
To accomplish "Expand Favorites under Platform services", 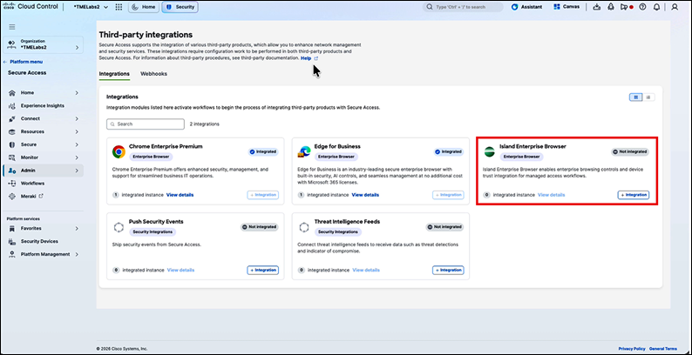I will [44, 229].
